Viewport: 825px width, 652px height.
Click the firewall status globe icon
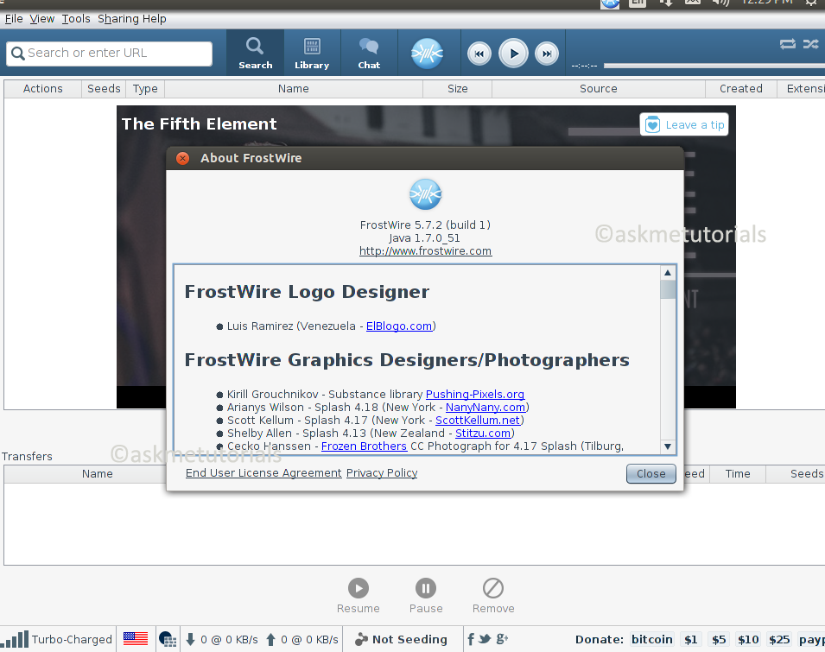click(x=168, y=639)
